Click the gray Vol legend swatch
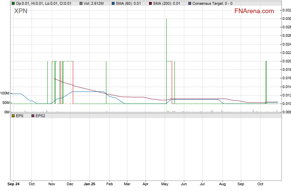The image size is (291, 191). click(81, 3)
